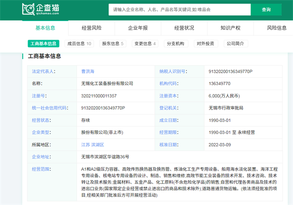
Task: Open 对外投资 section
Action: [x=206, y=44]
